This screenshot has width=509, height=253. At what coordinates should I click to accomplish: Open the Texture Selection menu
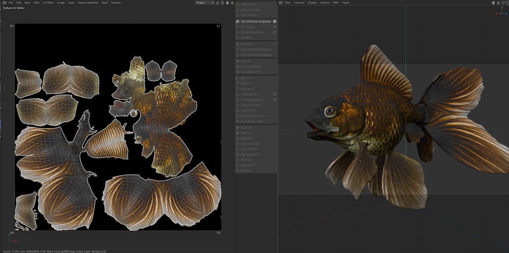[88, 3]
